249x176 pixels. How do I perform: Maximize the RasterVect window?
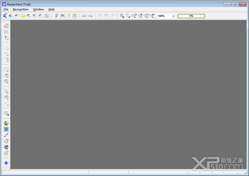tap(235, 5)
